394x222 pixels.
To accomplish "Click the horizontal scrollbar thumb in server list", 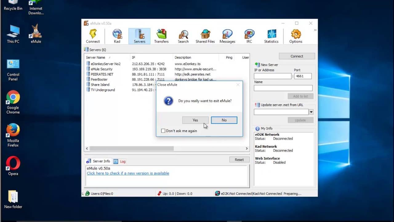I will pyautogui.click(x=132, y=148).
